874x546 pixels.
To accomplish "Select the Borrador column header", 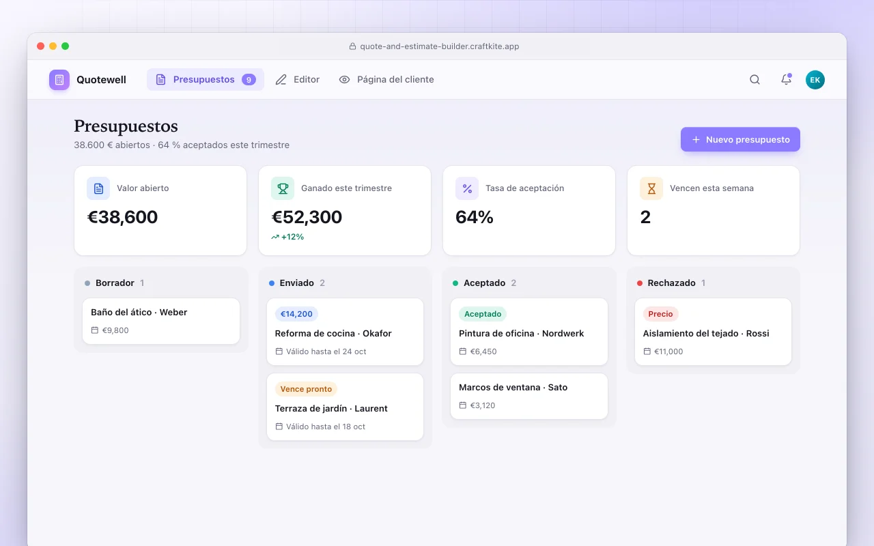I will point(115,283).
